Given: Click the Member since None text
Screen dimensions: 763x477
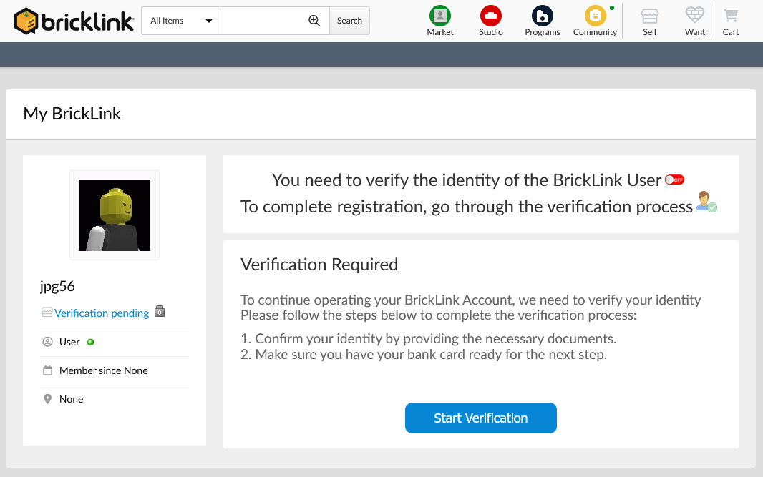Looking at the screenshot, I should tap(104, 370).
